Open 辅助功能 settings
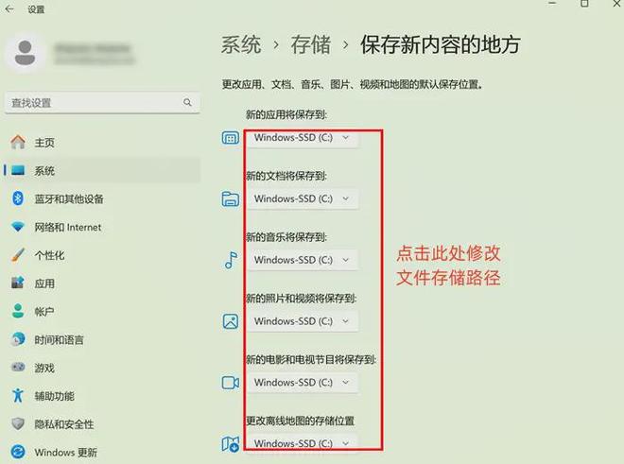The height and width of the screenshot is (464, 624). point(54,396)
